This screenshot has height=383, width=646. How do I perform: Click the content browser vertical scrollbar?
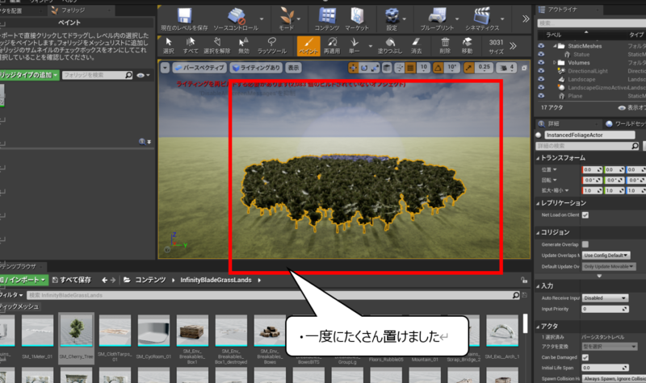[526, 323]
